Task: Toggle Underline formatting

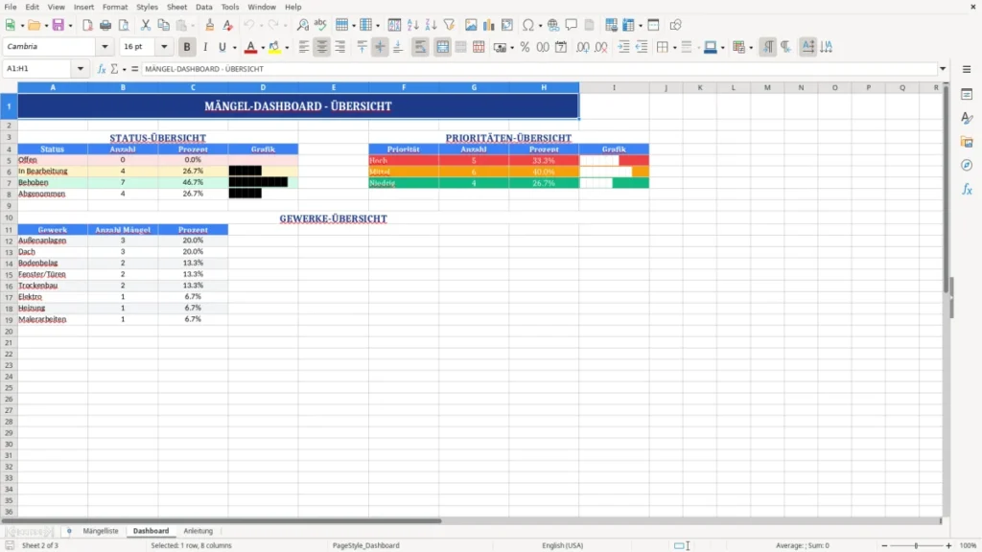Action: point(222,47)
